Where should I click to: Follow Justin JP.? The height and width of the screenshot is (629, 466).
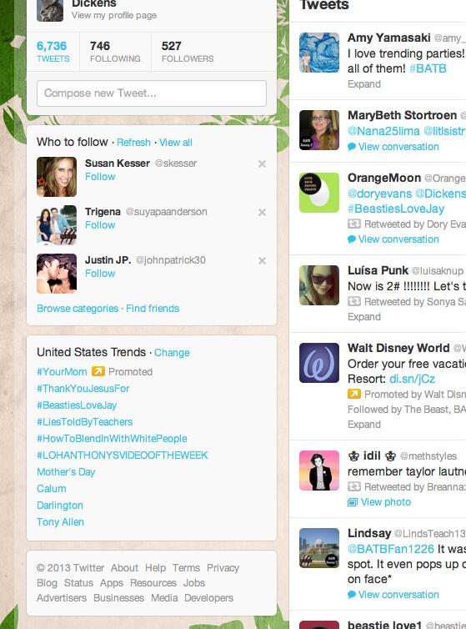[100, 274]
